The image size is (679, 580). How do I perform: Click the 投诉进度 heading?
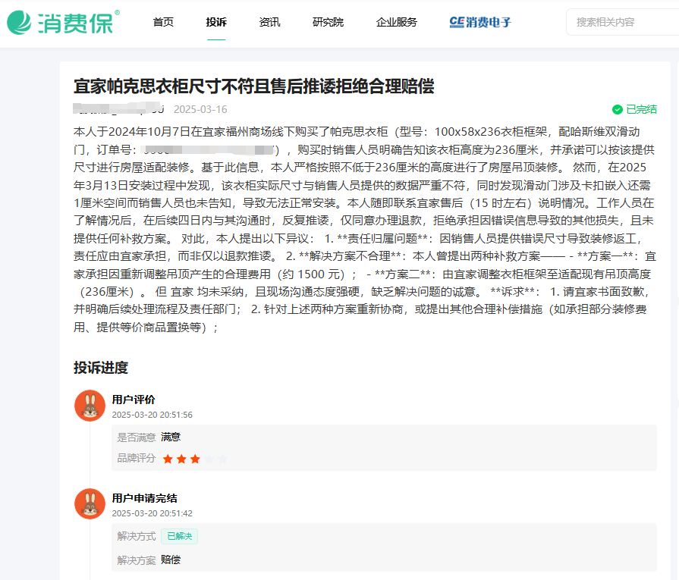click(x=100, y=368)
